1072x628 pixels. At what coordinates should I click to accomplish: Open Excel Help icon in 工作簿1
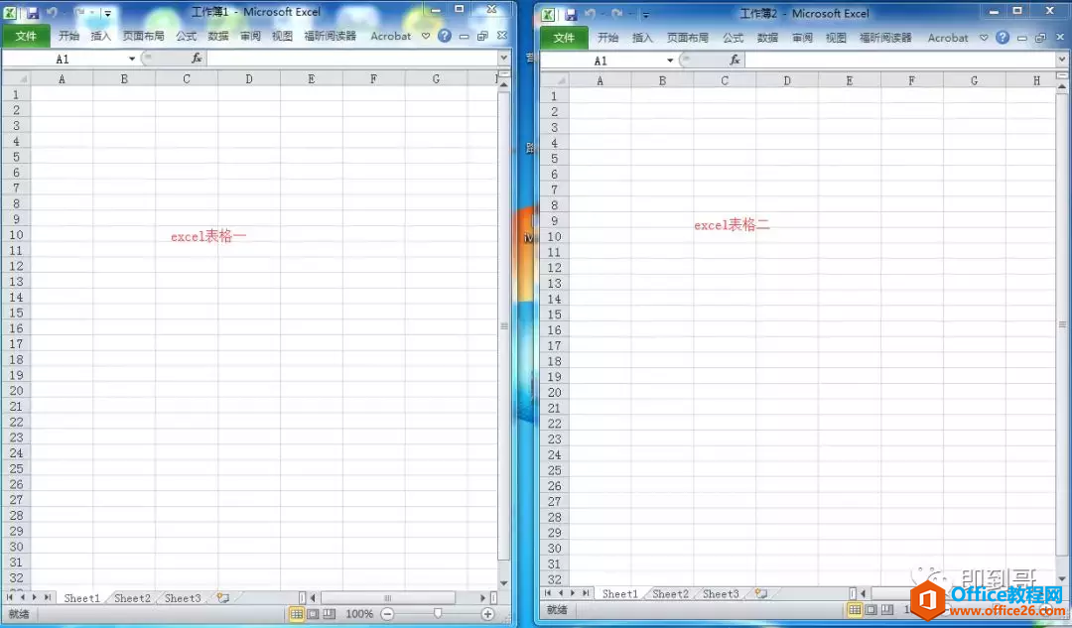pos(445,36)
